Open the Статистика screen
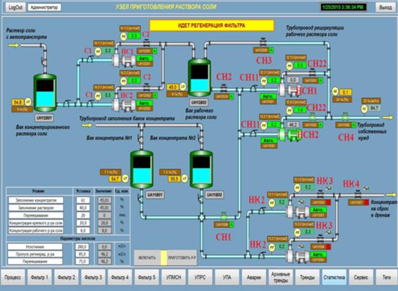The image size is (398, 291). coord(334,278)
